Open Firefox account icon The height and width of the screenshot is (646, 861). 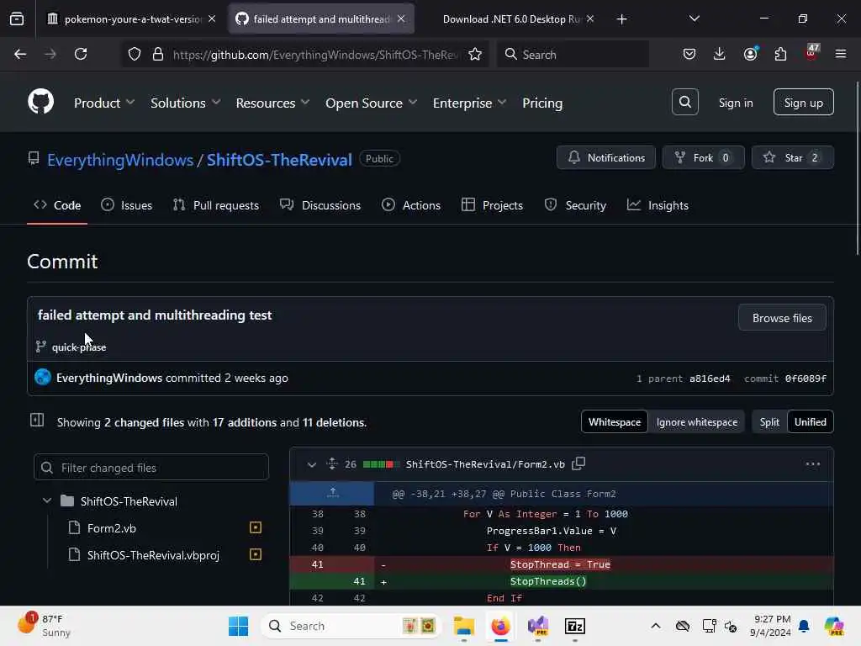[750, 55]
